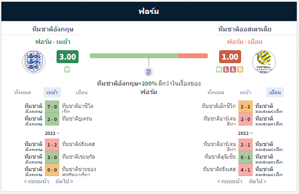Select เหย้า filter under England
The width and height of the screenshot is (299, 194).
[x=52, y=92]
